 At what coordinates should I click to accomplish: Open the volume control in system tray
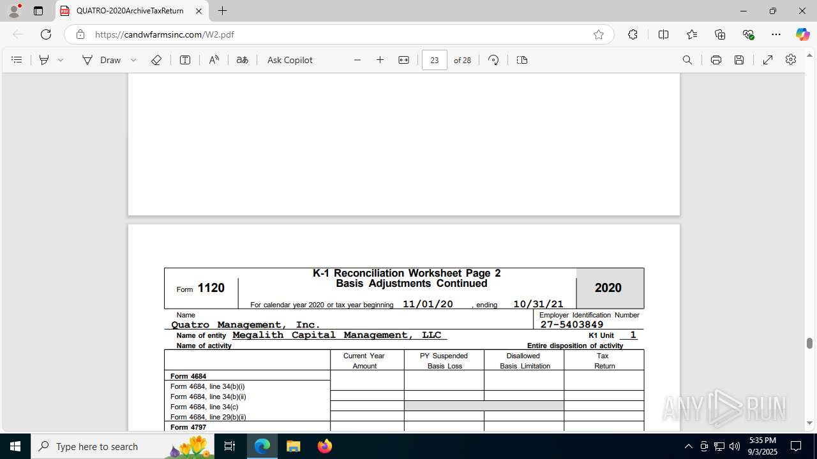coord(735,446)
